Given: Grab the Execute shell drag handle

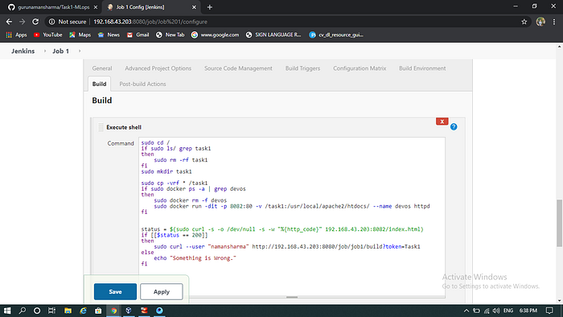Looking at the screenshot, I should (x=101, y=127).
